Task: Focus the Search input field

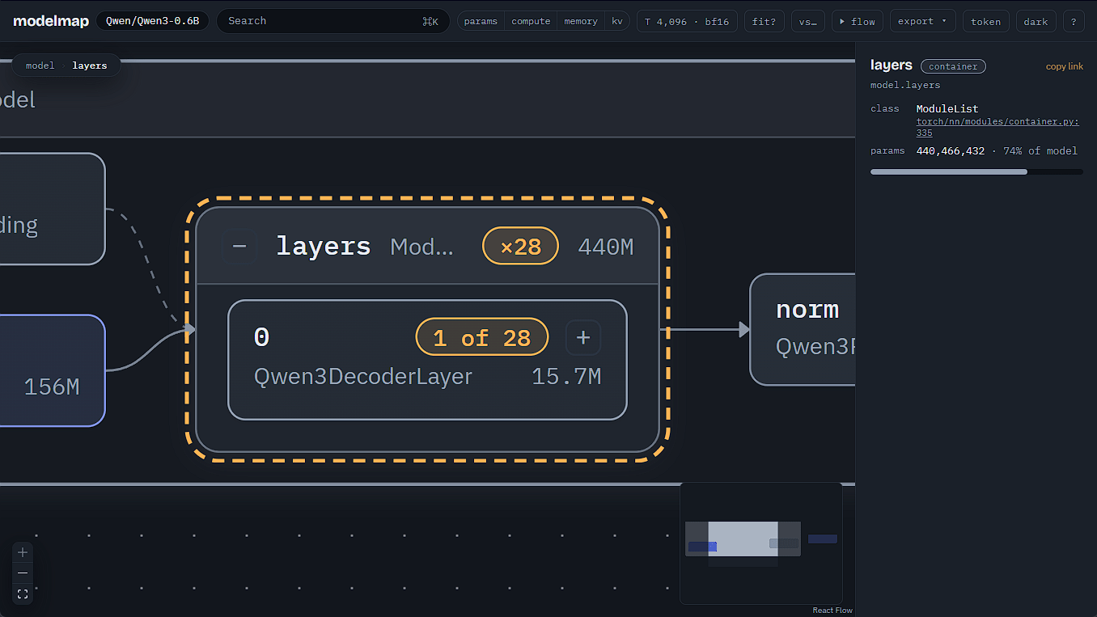Action: click(x=332, y=21)
